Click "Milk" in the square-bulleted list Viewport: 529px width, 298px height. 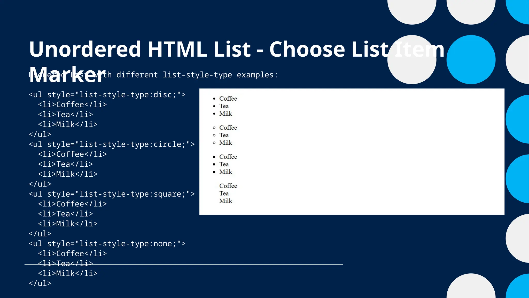pyautogui.click(x=226, y=172)
